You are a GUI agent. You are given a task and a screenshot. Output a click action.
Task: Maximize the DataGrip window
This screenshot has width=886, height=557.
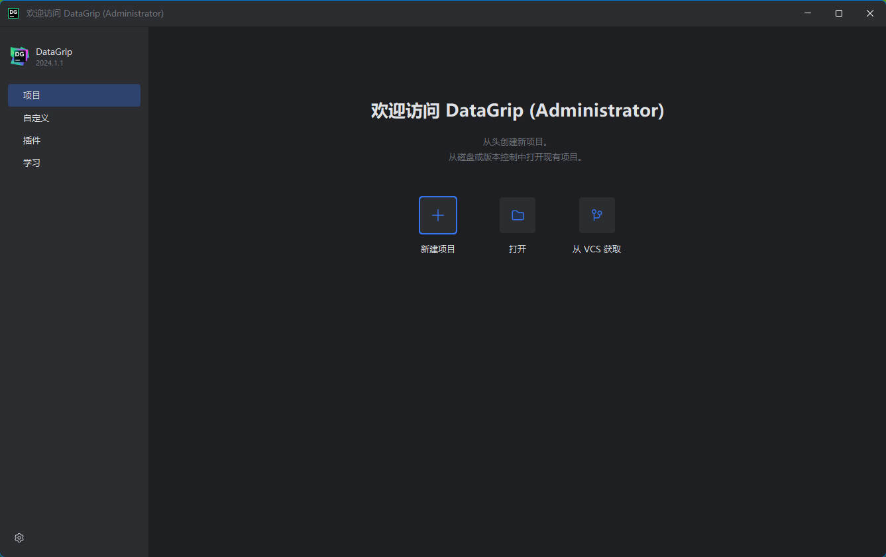[838, 13]
